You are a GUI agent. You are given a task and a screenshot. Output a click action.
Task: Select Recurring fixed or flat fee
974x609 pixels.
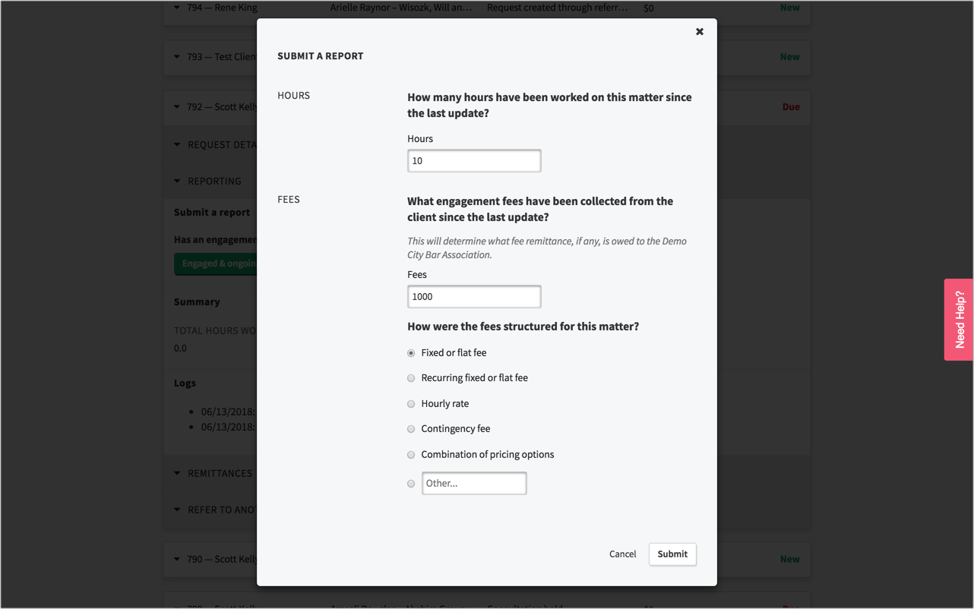[x=411, y=378]
